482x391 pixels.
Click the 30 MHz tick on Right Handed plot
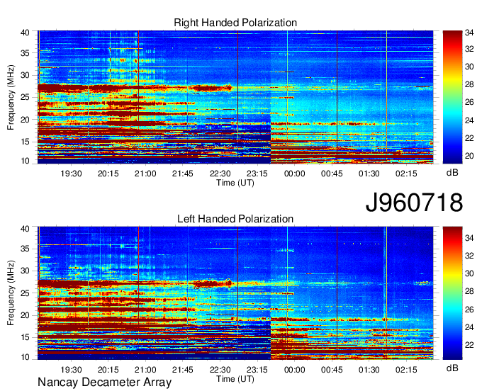[25, 75]
